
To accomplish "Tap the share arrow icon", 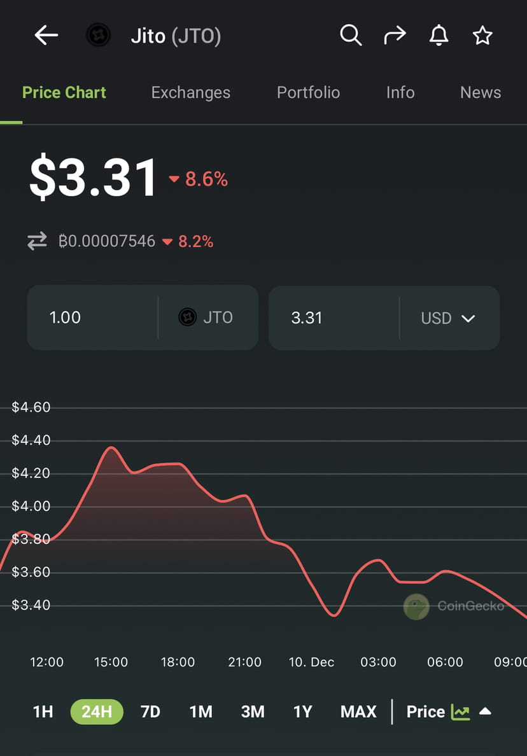I will tap(395, 36).
